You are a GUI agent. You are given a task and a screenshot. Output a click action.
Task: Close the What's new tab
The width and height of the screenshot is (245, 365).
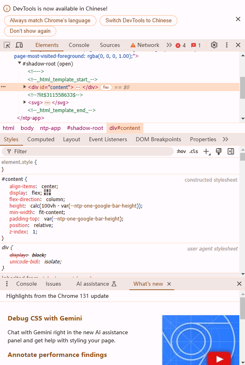pos(169,284)
